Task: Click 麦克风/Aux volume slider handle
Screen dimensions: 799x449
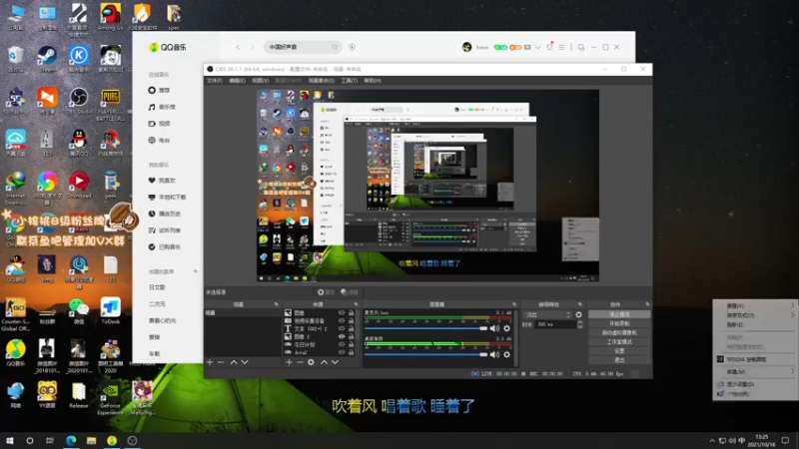Action: point(483,328)
